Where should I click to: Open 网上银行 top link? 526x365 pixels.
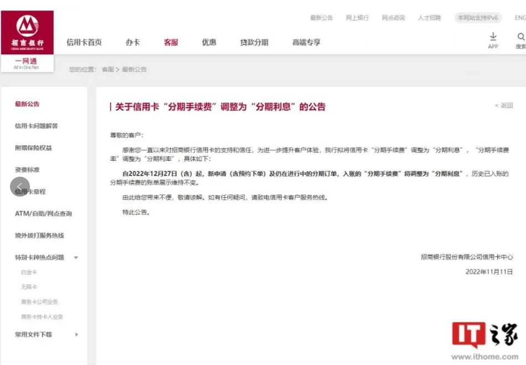(358, 18)
